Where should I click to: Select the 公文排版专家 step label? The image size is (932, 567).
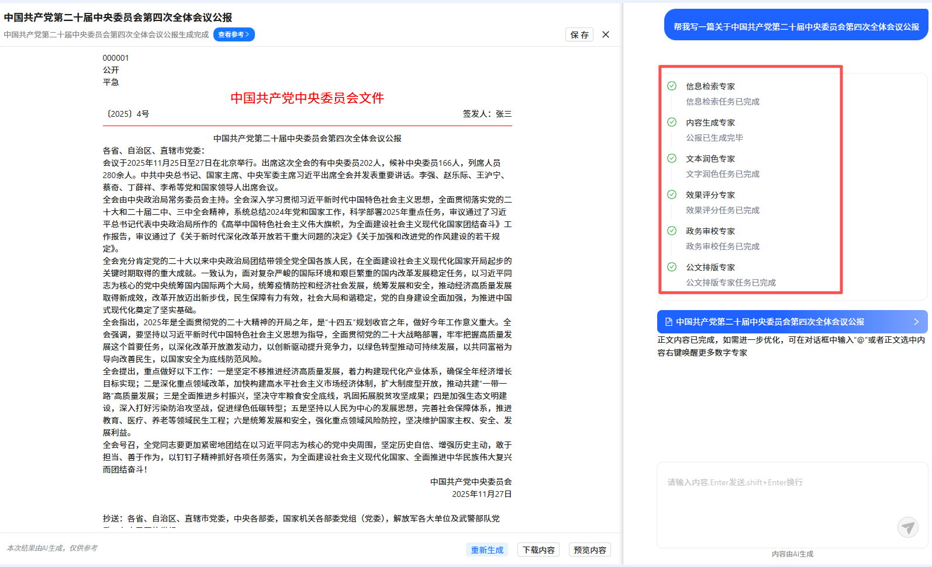point(710,267)
